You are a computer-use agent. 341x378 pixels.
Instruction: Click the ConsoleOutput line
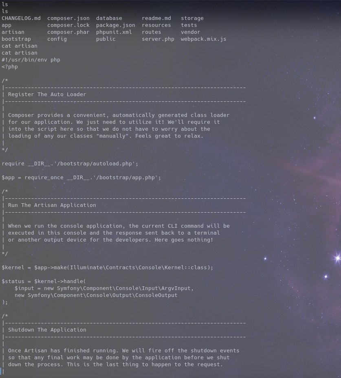coord(96,295)
